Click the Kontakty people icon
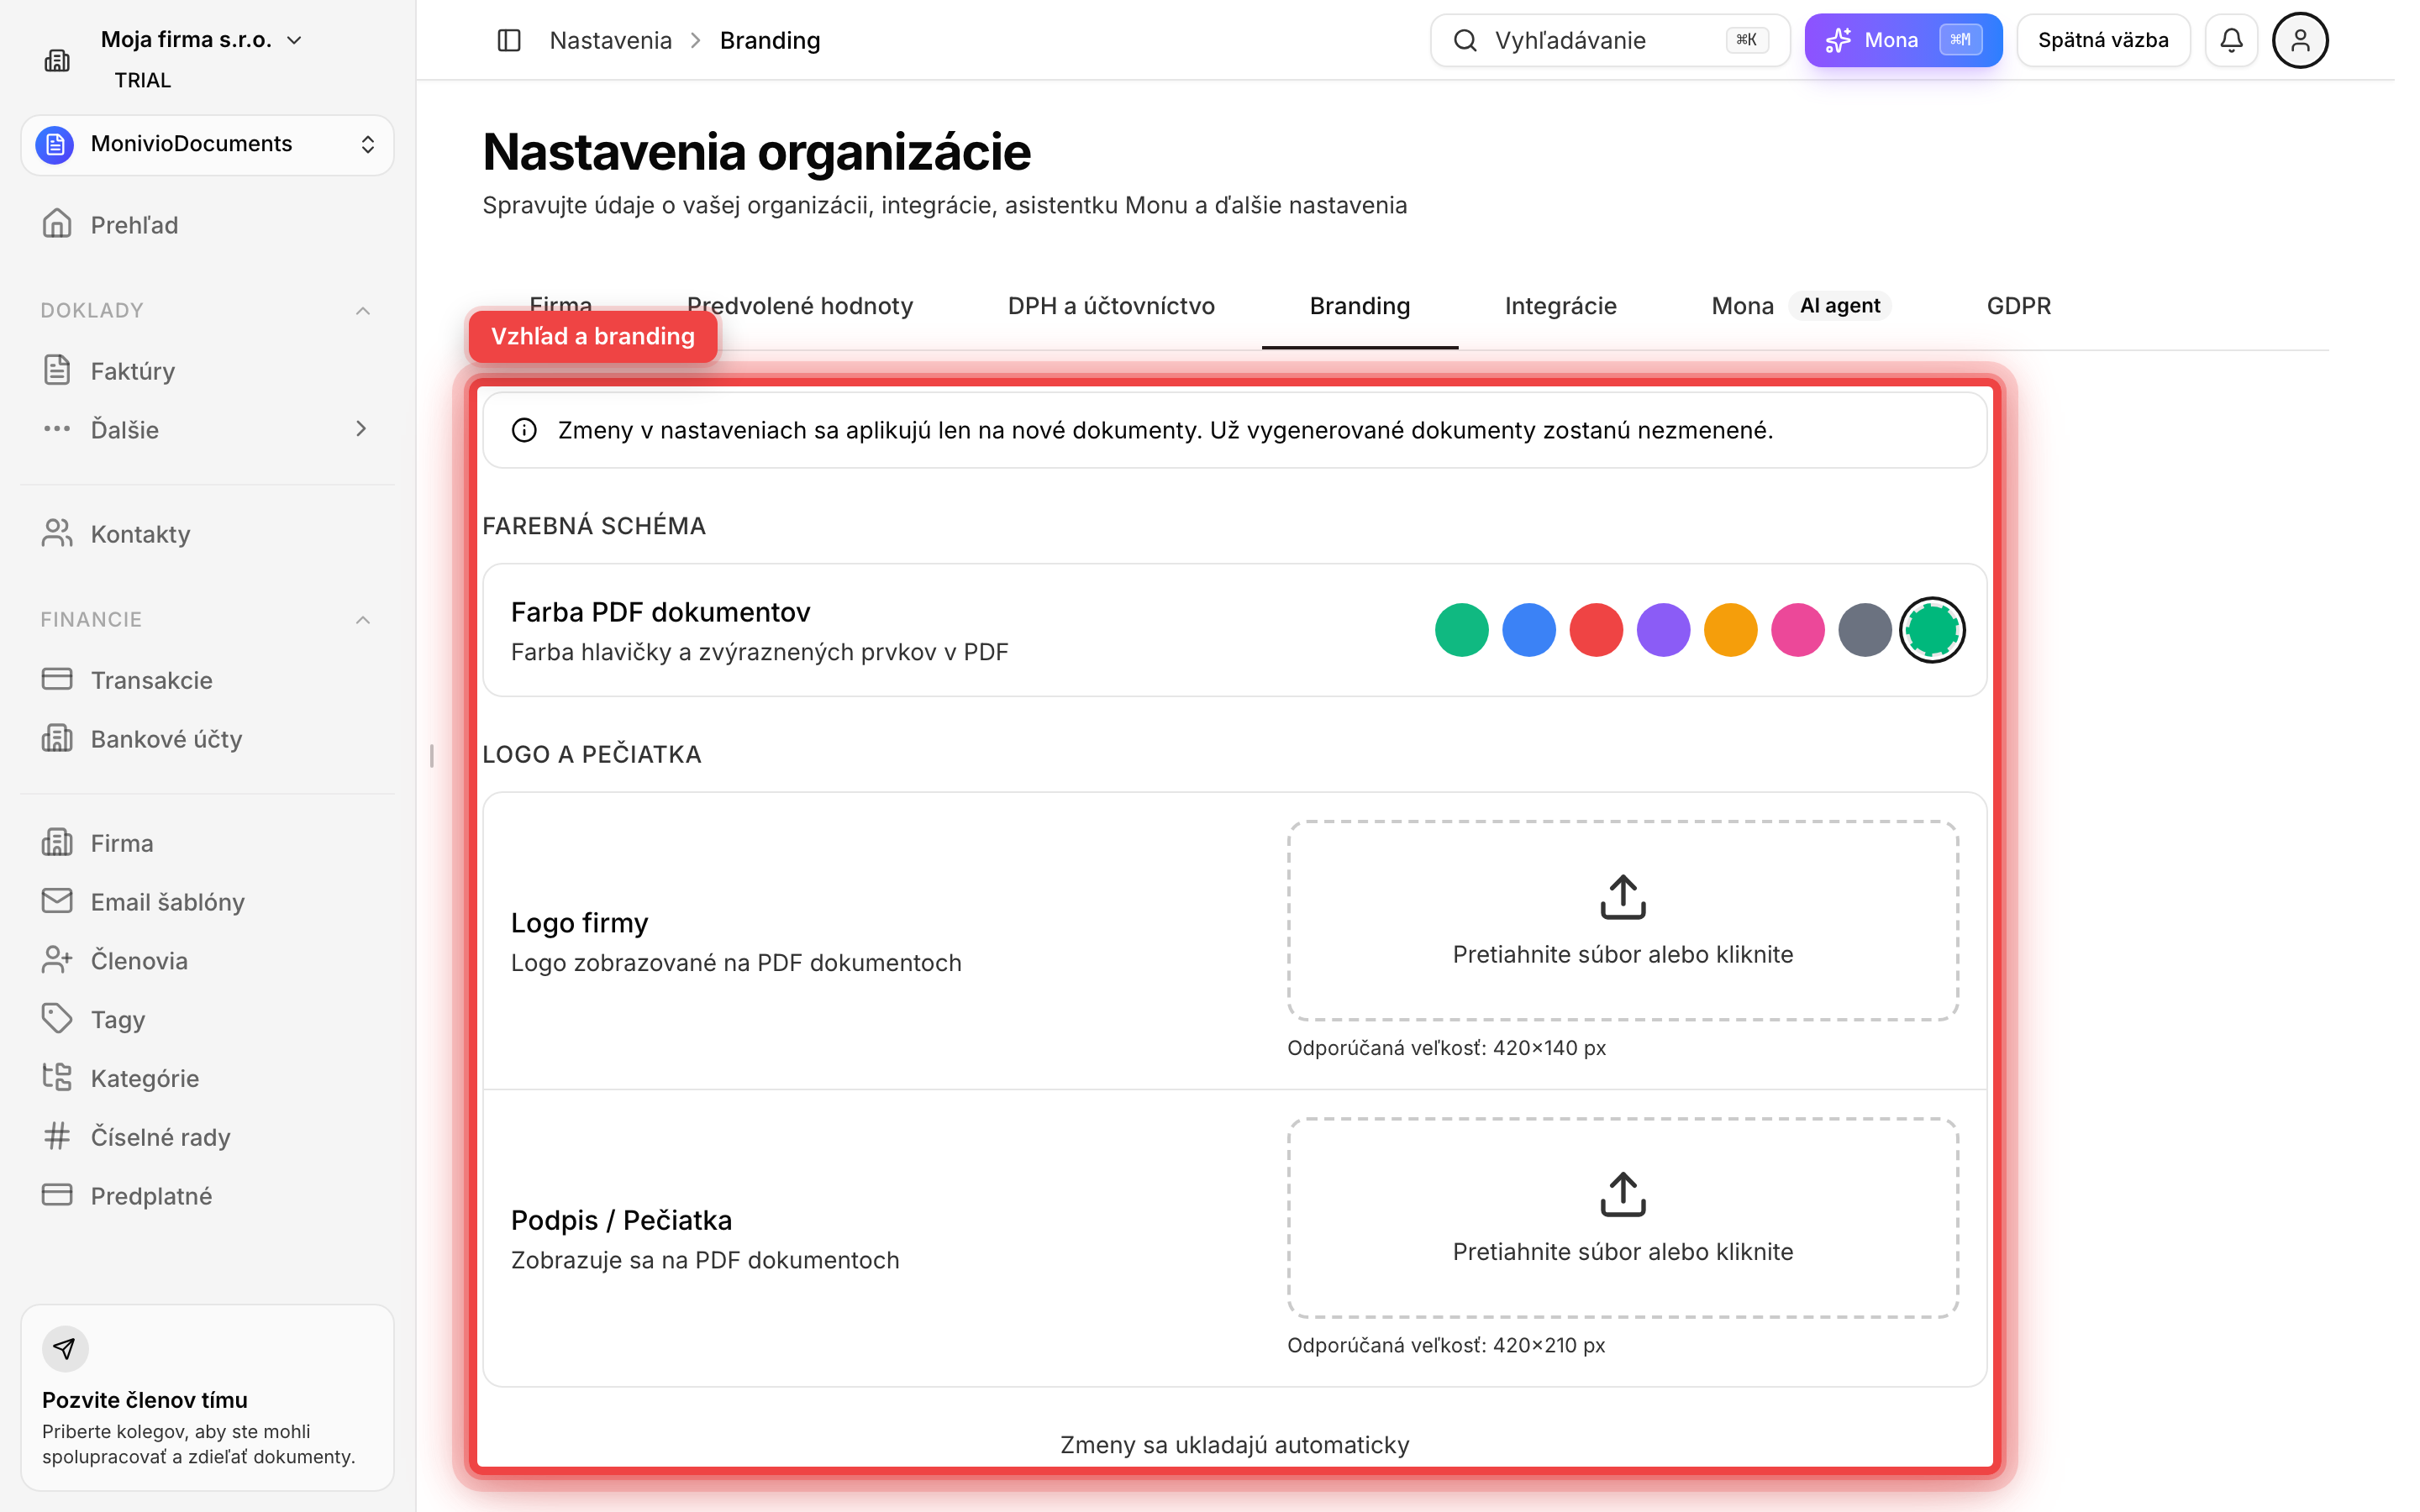The height and width of the screenshot is (1512, 2420). click(57, 533)
